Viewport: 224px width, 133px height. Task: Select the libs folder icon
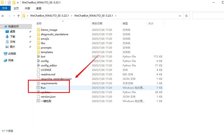[38, 43]
